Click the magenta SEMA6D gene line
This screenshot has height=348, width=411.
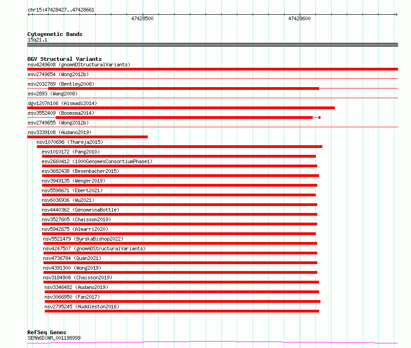point(212,342)
